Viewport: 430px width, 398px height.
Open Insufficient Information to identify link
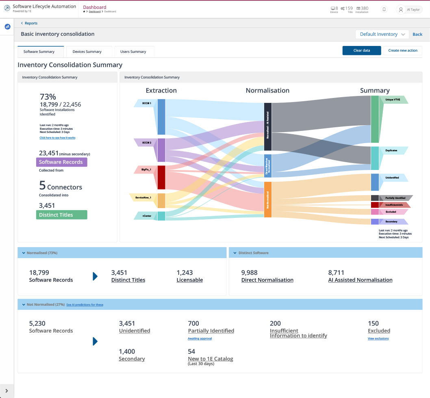298,333
